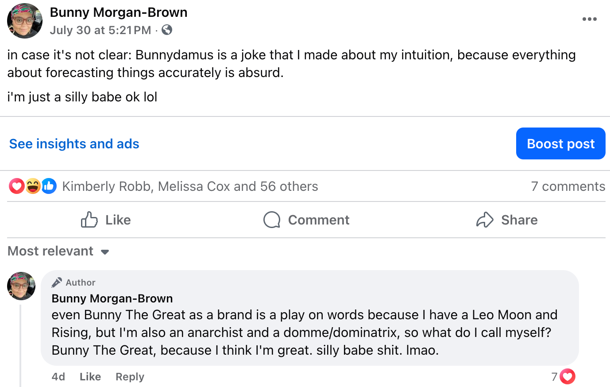610x387 pixels.
Task: Click the public globe privacy icon
Action: 167,30
